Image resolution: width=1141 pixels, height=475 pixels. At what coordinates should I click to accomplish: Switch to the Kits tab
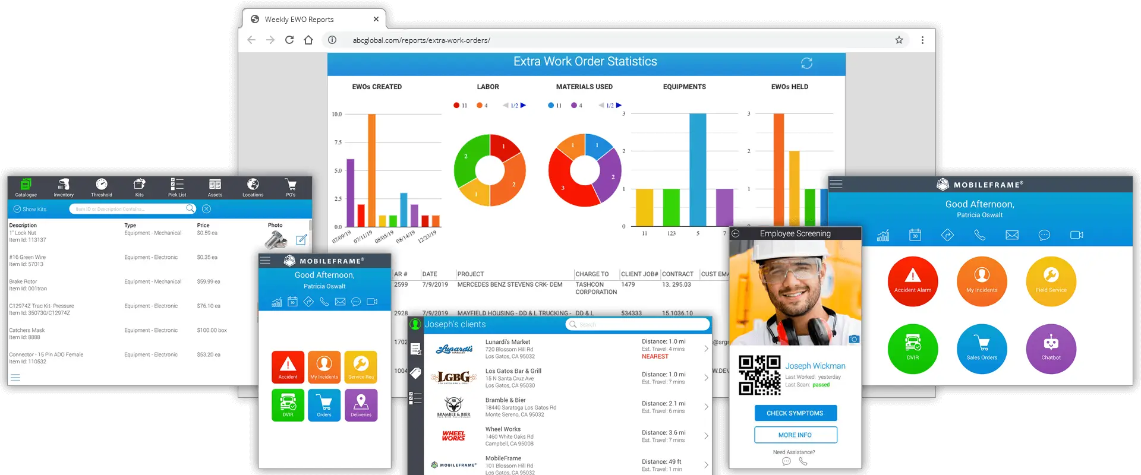tap(139, 188)
